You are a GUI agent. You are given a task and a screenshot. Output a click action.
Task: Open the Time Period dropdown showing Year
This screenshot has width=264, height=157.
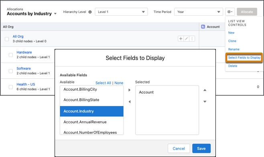[199, 12]
